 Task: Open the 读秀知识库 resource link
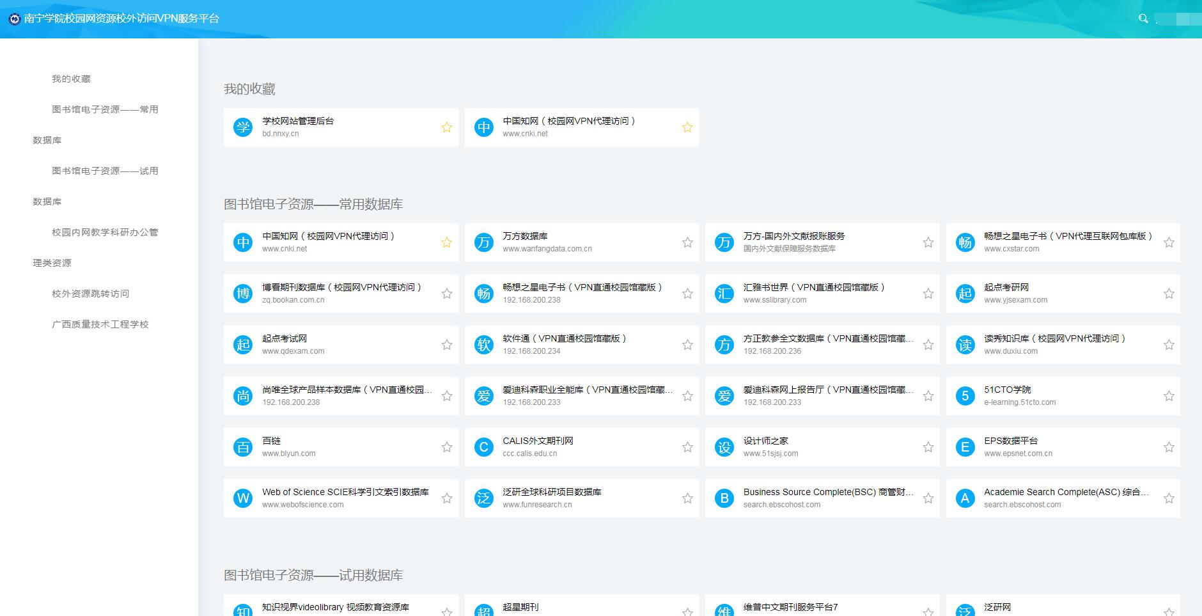click(1054, 338)
